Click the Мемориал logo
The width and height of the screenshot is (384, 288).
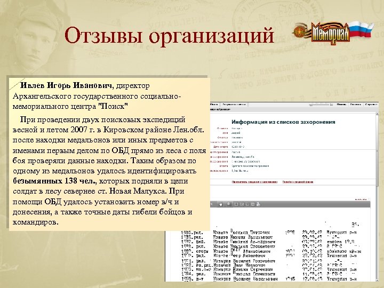[333, 33]
